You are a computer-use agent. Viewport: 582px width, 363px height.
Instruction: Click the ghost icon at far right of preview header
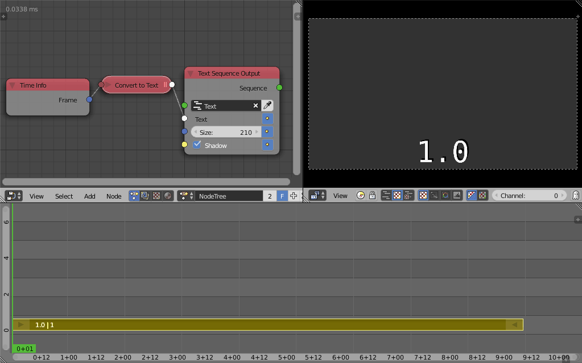(x=575, y=195)
